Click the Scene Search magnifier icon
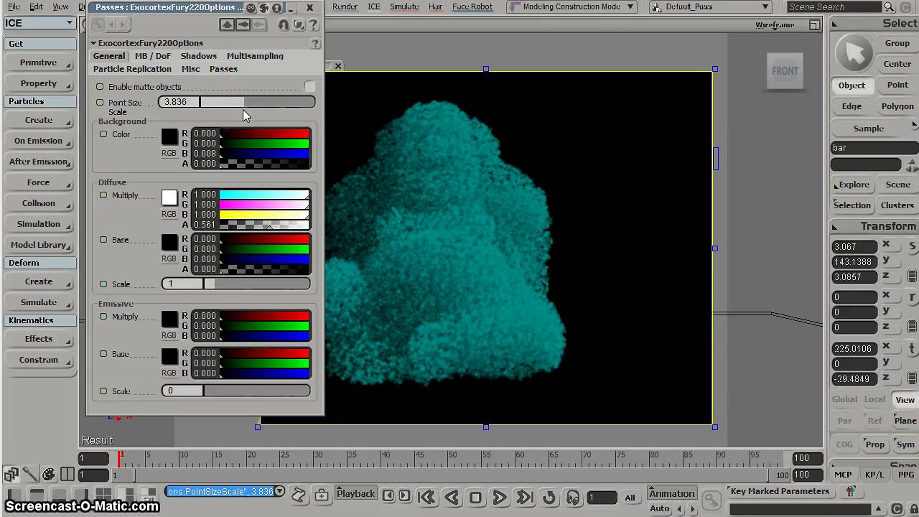Image resolution: width=919 pixels, height=517 pixels. (x=889, y=7)
